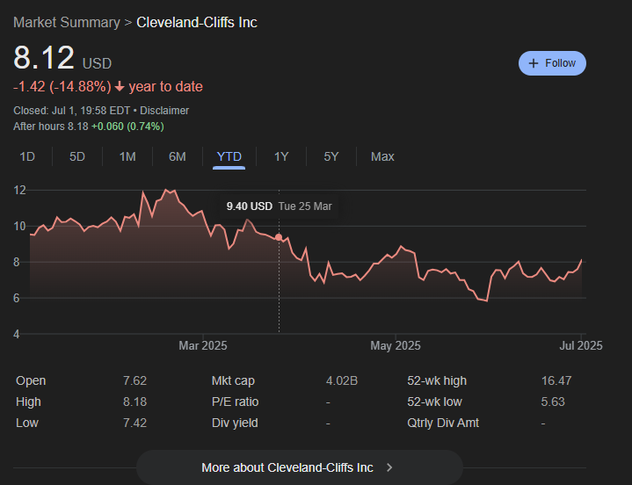Select the YTD tab
This screenshot has width=632, height=485.
pos(229,156)
